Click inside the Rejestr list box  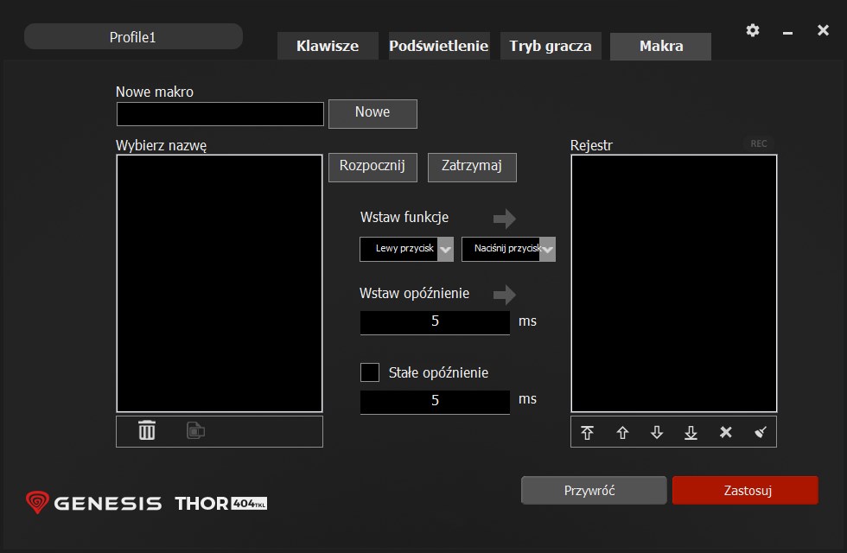(673, 283)
